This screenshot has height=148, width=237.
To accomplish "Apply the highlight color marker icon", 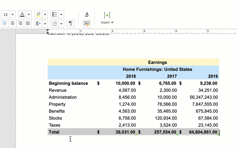I will pos(38,15).
